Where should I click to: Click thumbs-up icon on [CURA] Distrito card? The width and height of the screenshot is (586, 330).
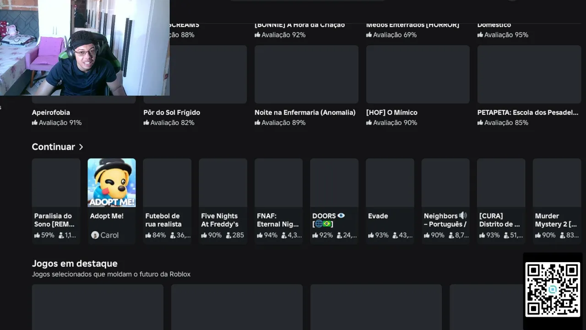coord(483,235)
